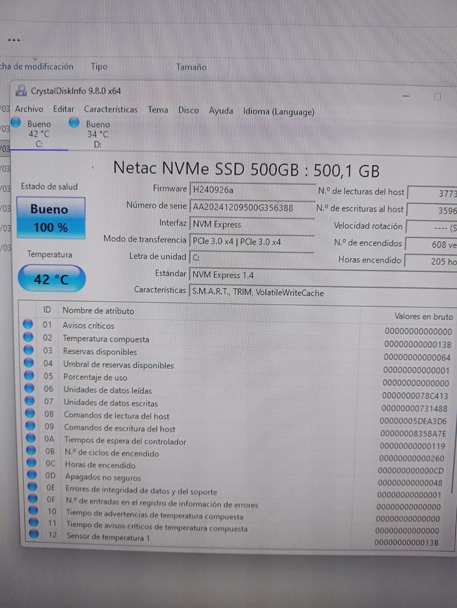Image resolution: width=457 pixels, height=608 pixels.
Task: Open the Idioma (Language) menu
Action: [x=278, y=112]
